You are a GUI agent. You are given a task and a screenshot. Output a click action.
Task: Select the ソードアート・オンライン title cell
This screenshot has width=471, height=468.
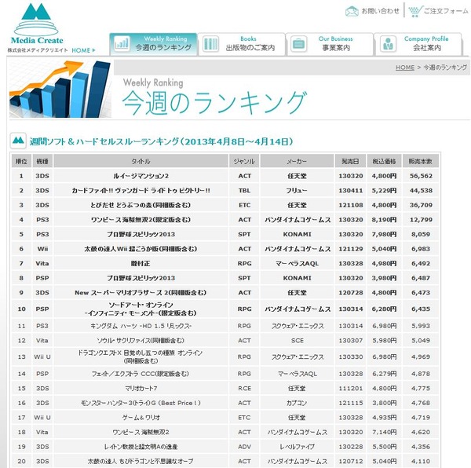[141, 309]
